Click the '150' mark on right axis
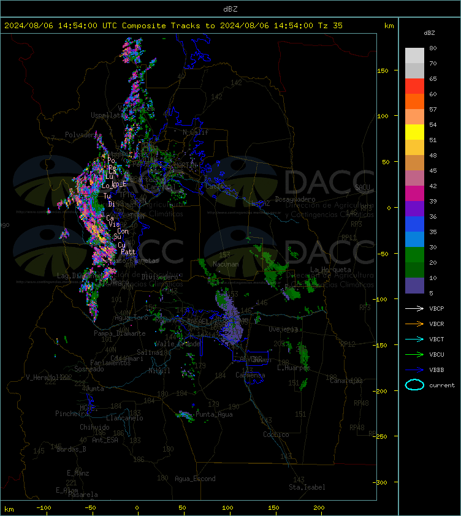461x516 pixels. pos(383,70)
